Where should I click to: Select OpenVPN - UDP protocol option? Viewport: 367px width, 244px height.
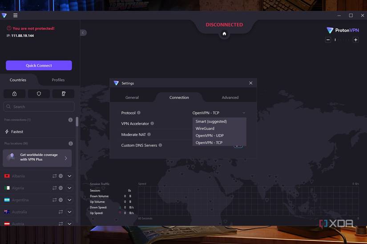(x=219, y=135)
